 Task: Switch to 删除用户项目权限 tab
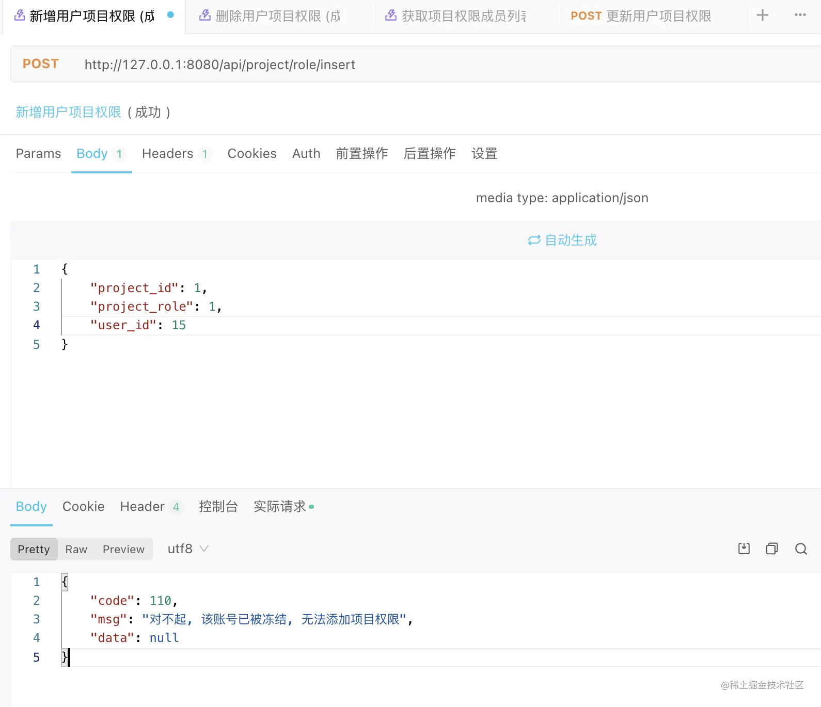click(279, 16)
